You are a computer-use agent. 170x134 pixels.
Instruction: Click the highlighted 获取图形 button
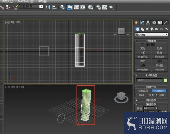(159, 91)
